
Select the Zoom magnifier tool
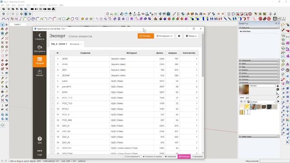pos(2,96)
